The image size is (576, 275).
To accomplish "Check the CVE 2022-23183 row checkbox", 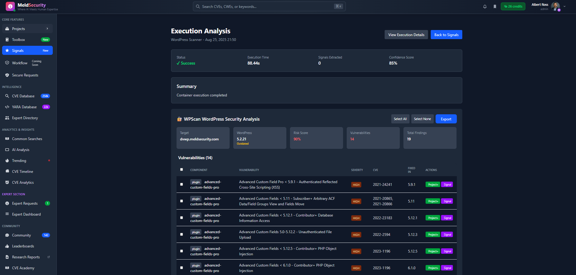I will (182, 218).
